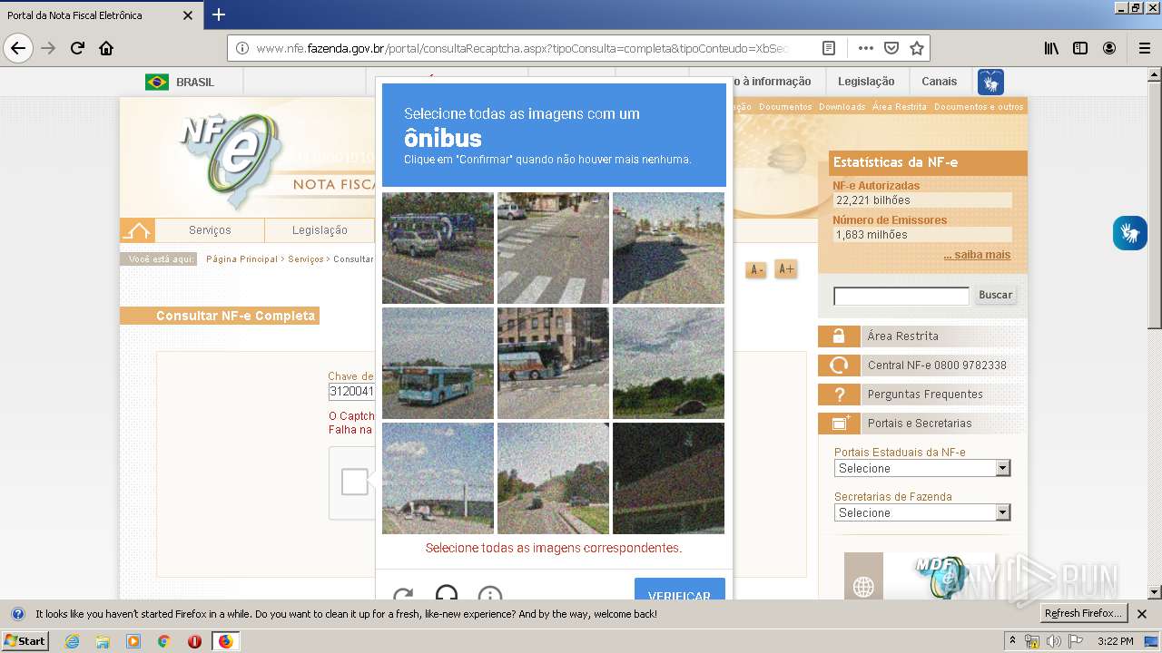Open Legislação link in top bar
Image resolution: width=1162 pixels, height=653 pixels.
click(x=866, y=82)
